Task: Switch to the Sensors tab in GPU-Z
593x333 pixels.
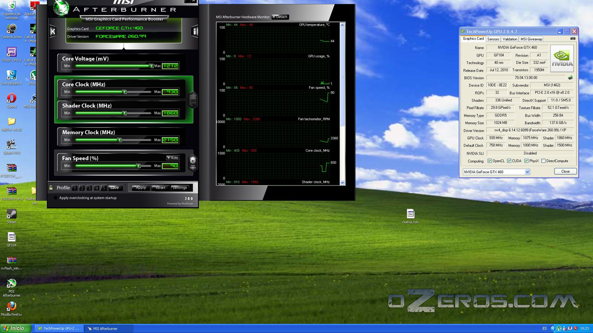Action: 493,39
